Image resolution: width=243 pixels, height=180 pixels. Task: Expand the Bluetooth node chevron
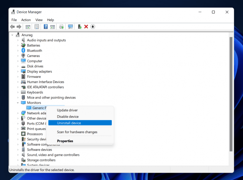coord(18,51)
